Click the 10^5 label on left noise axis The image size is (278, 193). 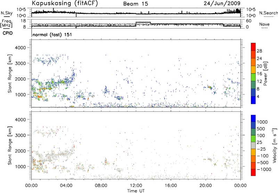pos(22,9)
